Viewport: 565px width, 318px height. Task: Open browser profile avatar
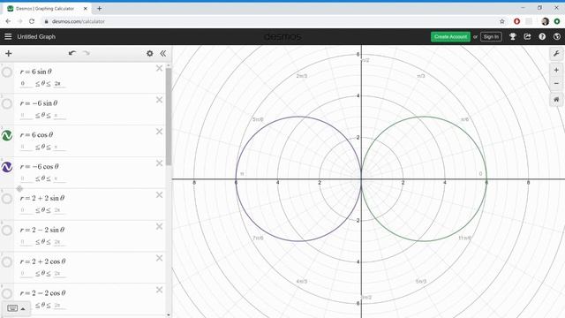pyautogui.click(x=546, y=21)
